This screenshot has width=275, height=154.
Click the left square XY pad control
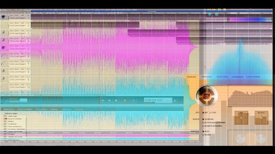pos(241,118)
